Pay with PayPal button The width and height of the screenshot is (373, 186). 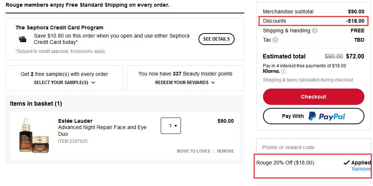314,116
